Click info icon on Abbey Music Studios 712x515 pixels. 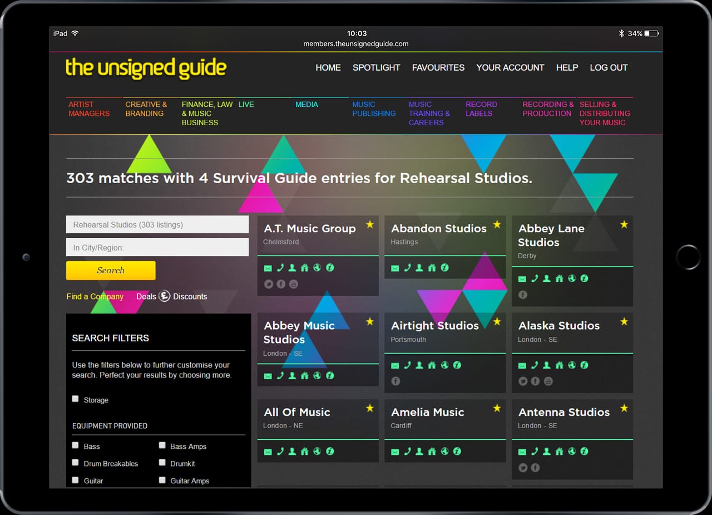point(330,376)
